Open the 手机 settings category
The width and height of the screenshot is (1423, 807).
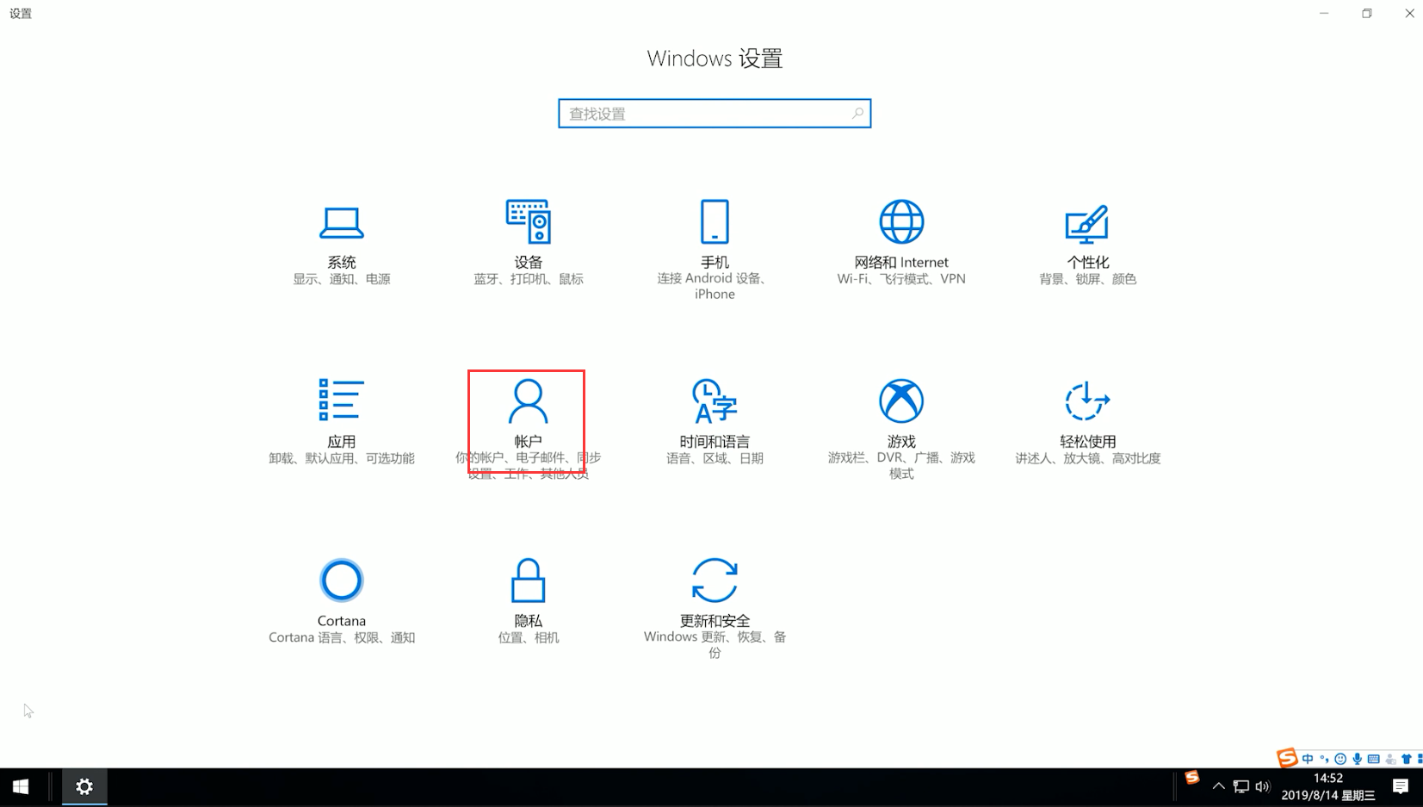pyautogui.click(x=715, y=250)
